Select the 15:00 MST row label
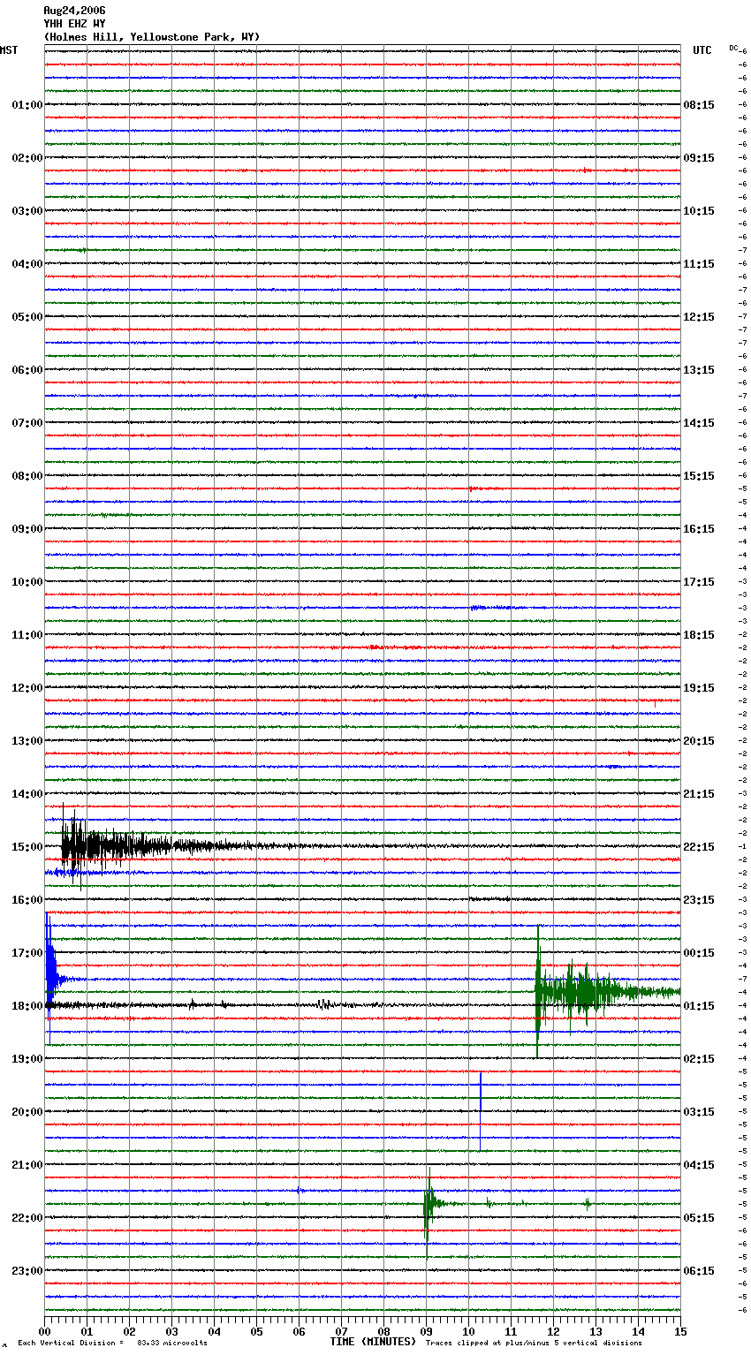The width and height of the screenshot is (751, 1355). coord(27,847)
